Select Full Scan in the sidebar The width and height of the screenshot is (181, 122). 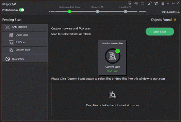25,43
